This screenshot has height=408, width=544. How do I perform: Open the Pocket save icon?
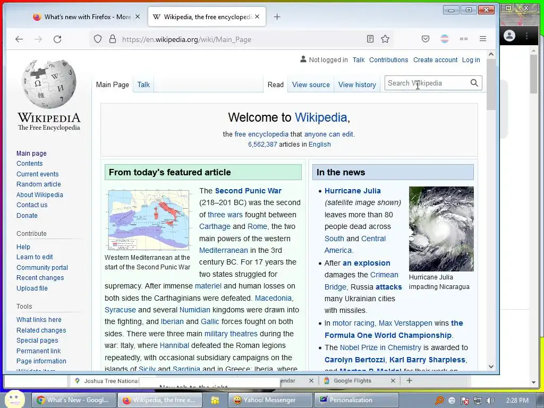coord(426,39)
